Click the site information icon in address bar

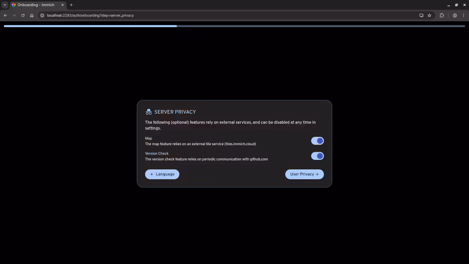click(x=42, y=15)
